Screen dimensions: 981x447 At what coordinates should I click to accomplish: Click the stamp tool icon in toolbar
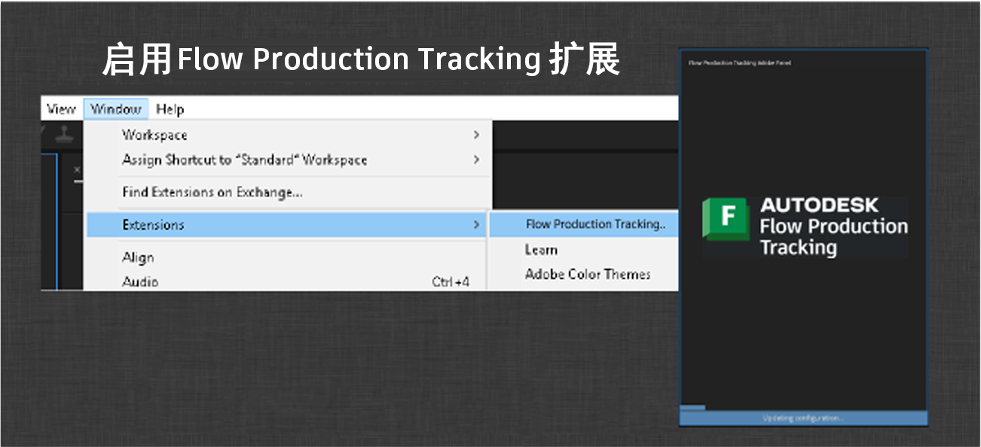click(64, 134)
